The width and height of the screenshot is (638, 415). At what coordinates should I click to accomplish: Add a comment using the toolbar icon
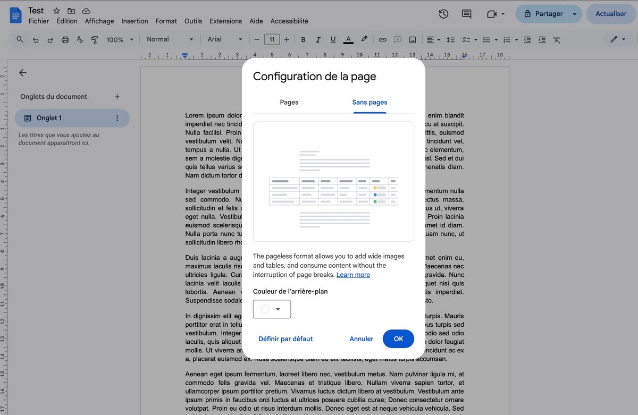click(397, 39)
